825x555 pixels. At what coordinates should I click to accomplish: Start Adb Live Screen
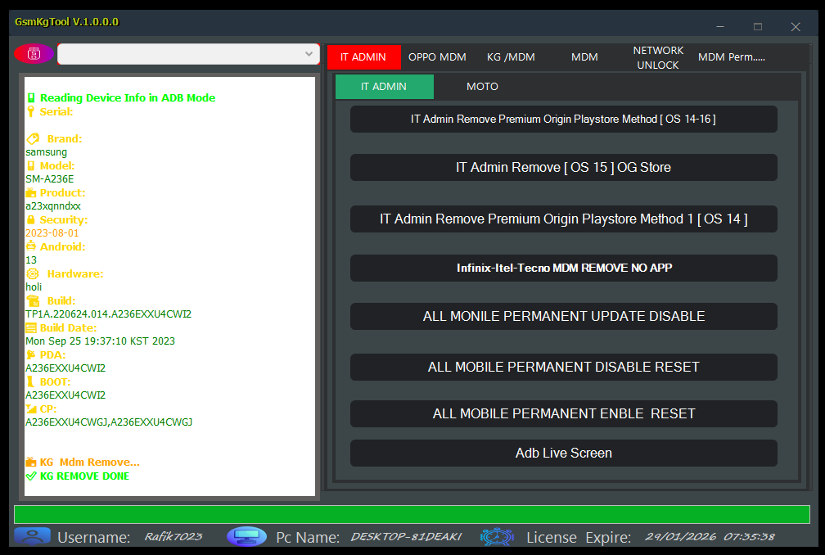point(564,453)
